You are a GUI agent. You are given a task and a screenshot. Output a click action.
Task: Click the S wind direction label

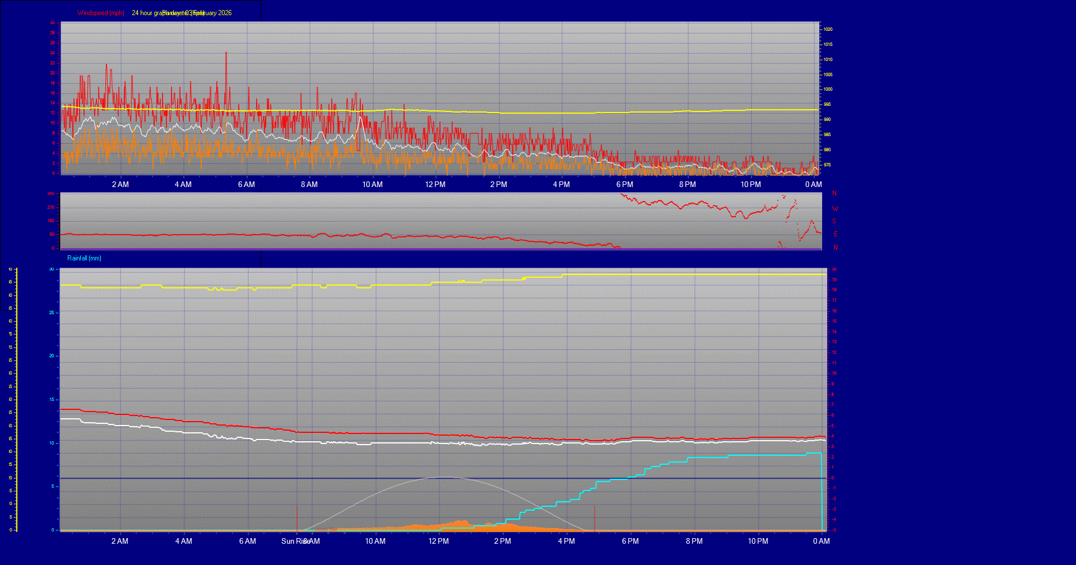click(834, 221)
